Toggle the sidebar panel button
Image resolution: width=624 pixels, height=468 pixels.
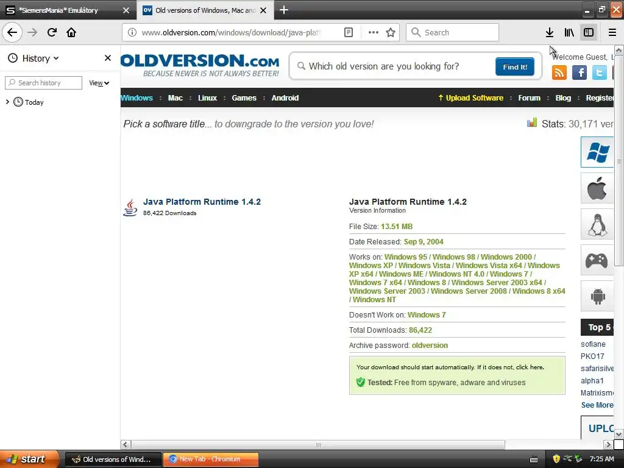pyautogui.click(x=589, y=32)
